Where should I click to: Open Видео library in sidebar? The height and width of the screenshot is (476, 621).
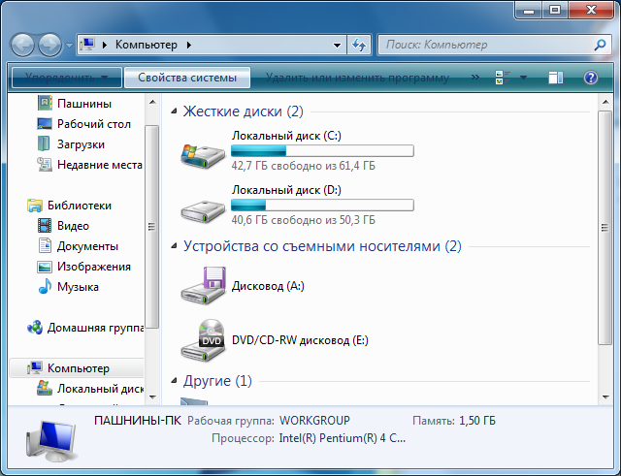click(x=73, y=226)
